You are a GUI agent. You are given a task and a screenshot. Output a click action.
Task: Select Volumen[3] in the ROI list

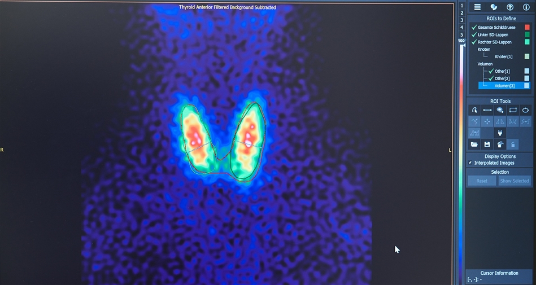click(x=506, y=86)
